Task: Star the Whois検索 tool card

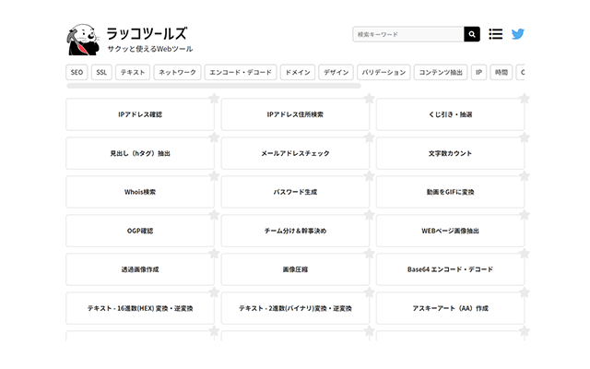Action: 214,177
